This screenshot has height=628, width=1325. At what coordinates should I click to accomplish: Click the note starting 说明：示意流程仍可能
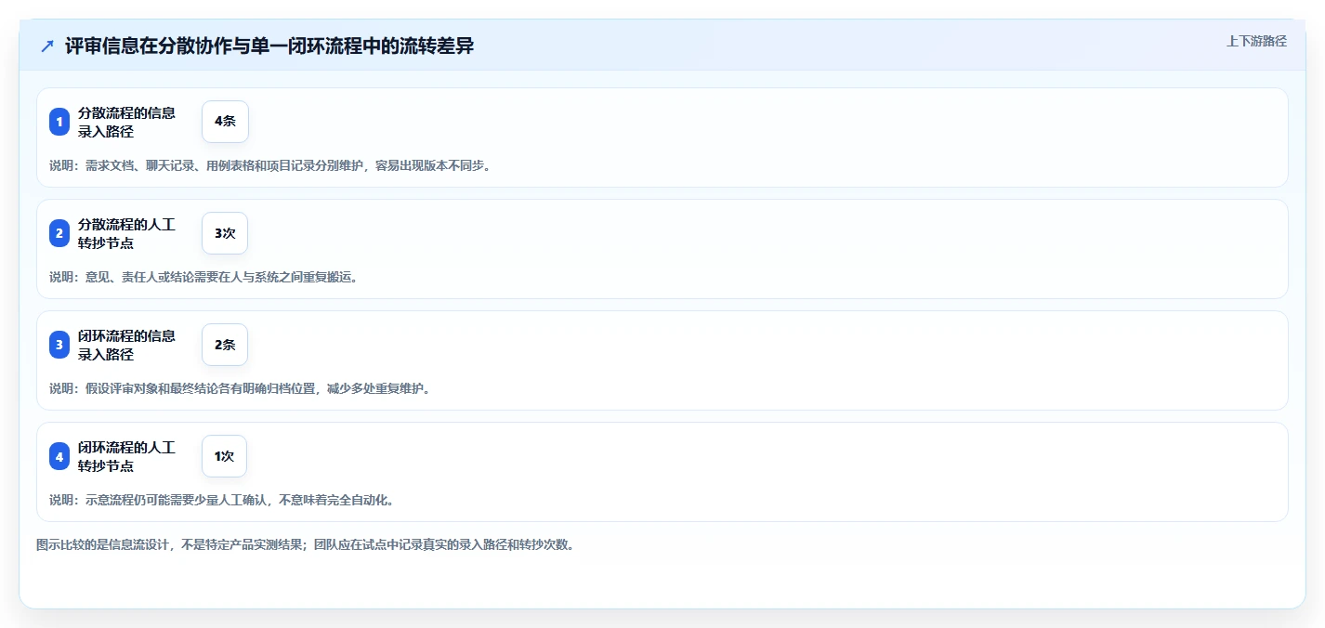click(221, 500)
